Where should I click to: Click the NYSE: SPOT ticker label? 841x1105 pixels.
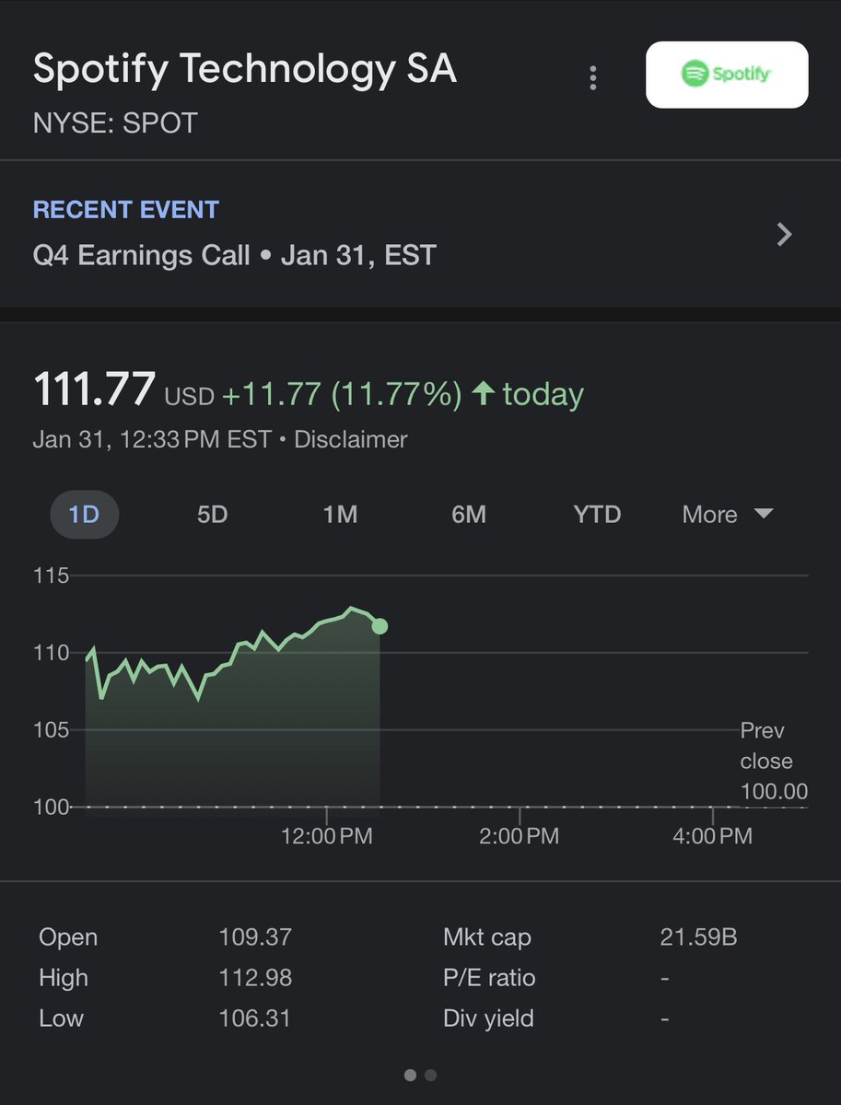click(115, 123)
